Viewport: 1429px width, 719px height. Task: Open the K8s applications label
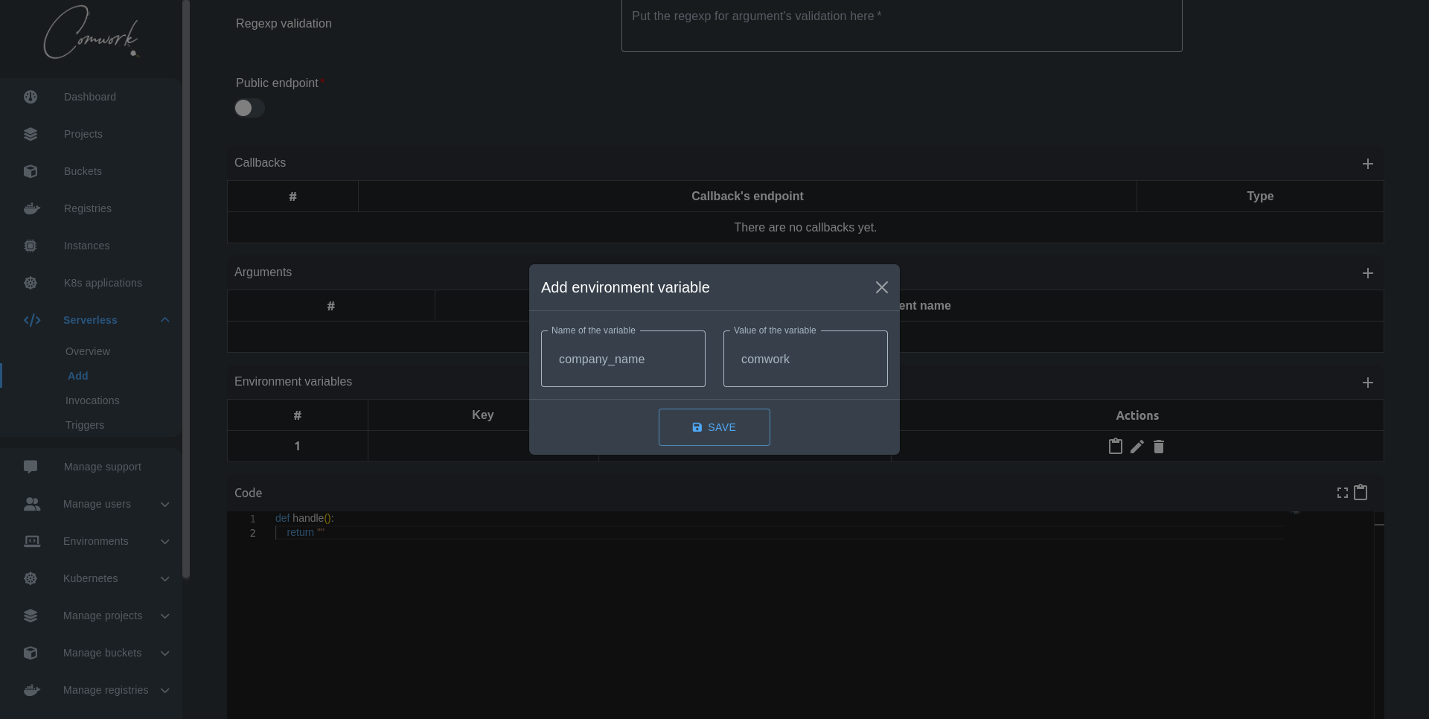(103, 283)
